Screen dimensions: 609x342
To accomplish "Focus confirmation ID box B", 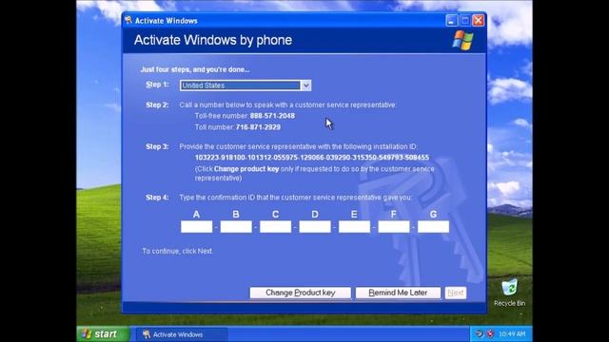I will tap(236, 227).
